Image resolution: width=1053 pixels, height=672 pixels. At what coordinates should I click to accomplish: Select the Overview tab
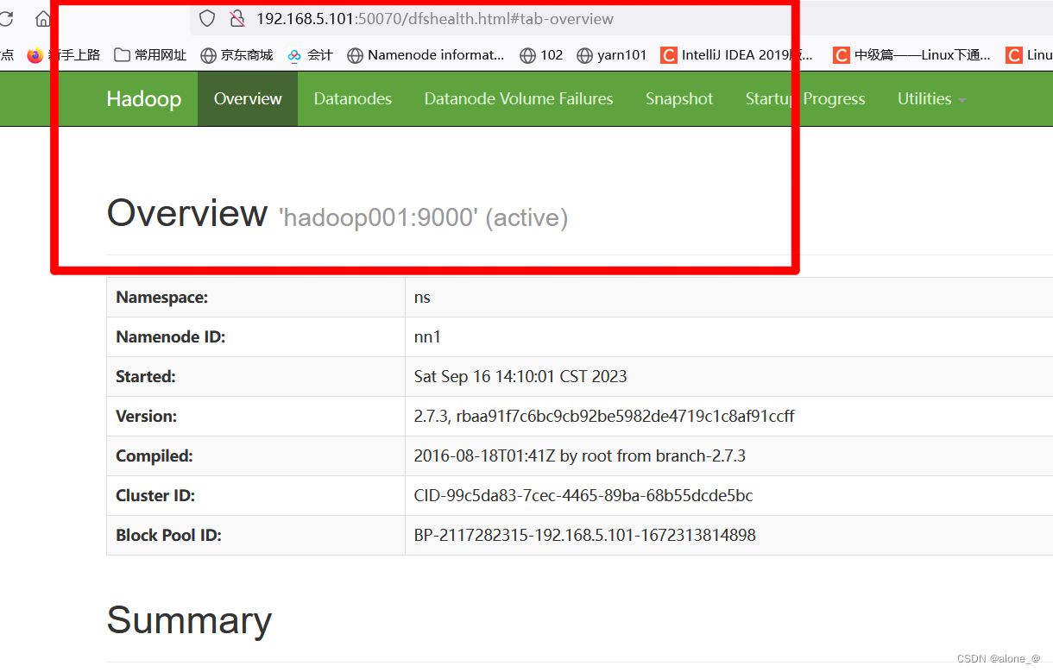(x=248, y=99)
